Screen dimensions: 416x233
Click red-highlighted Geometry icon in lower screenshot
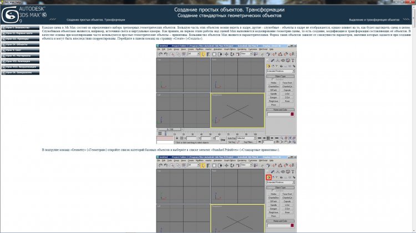(268, 178)
